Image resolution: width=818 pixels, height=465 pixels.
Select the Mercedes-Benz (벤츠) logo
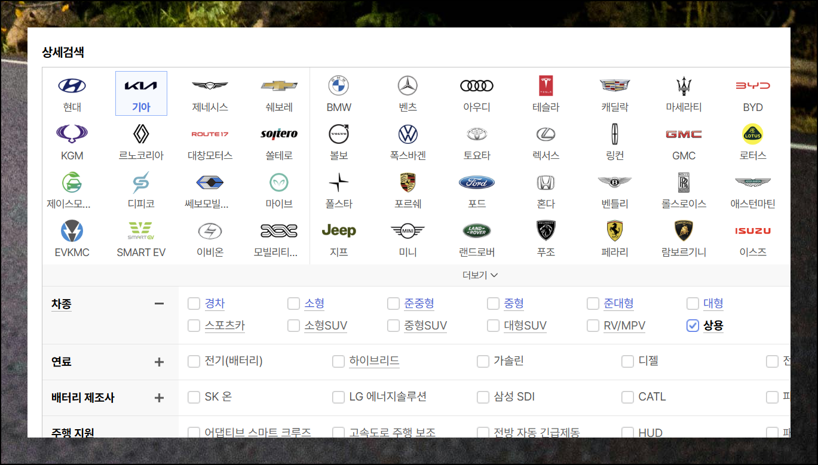408,85
